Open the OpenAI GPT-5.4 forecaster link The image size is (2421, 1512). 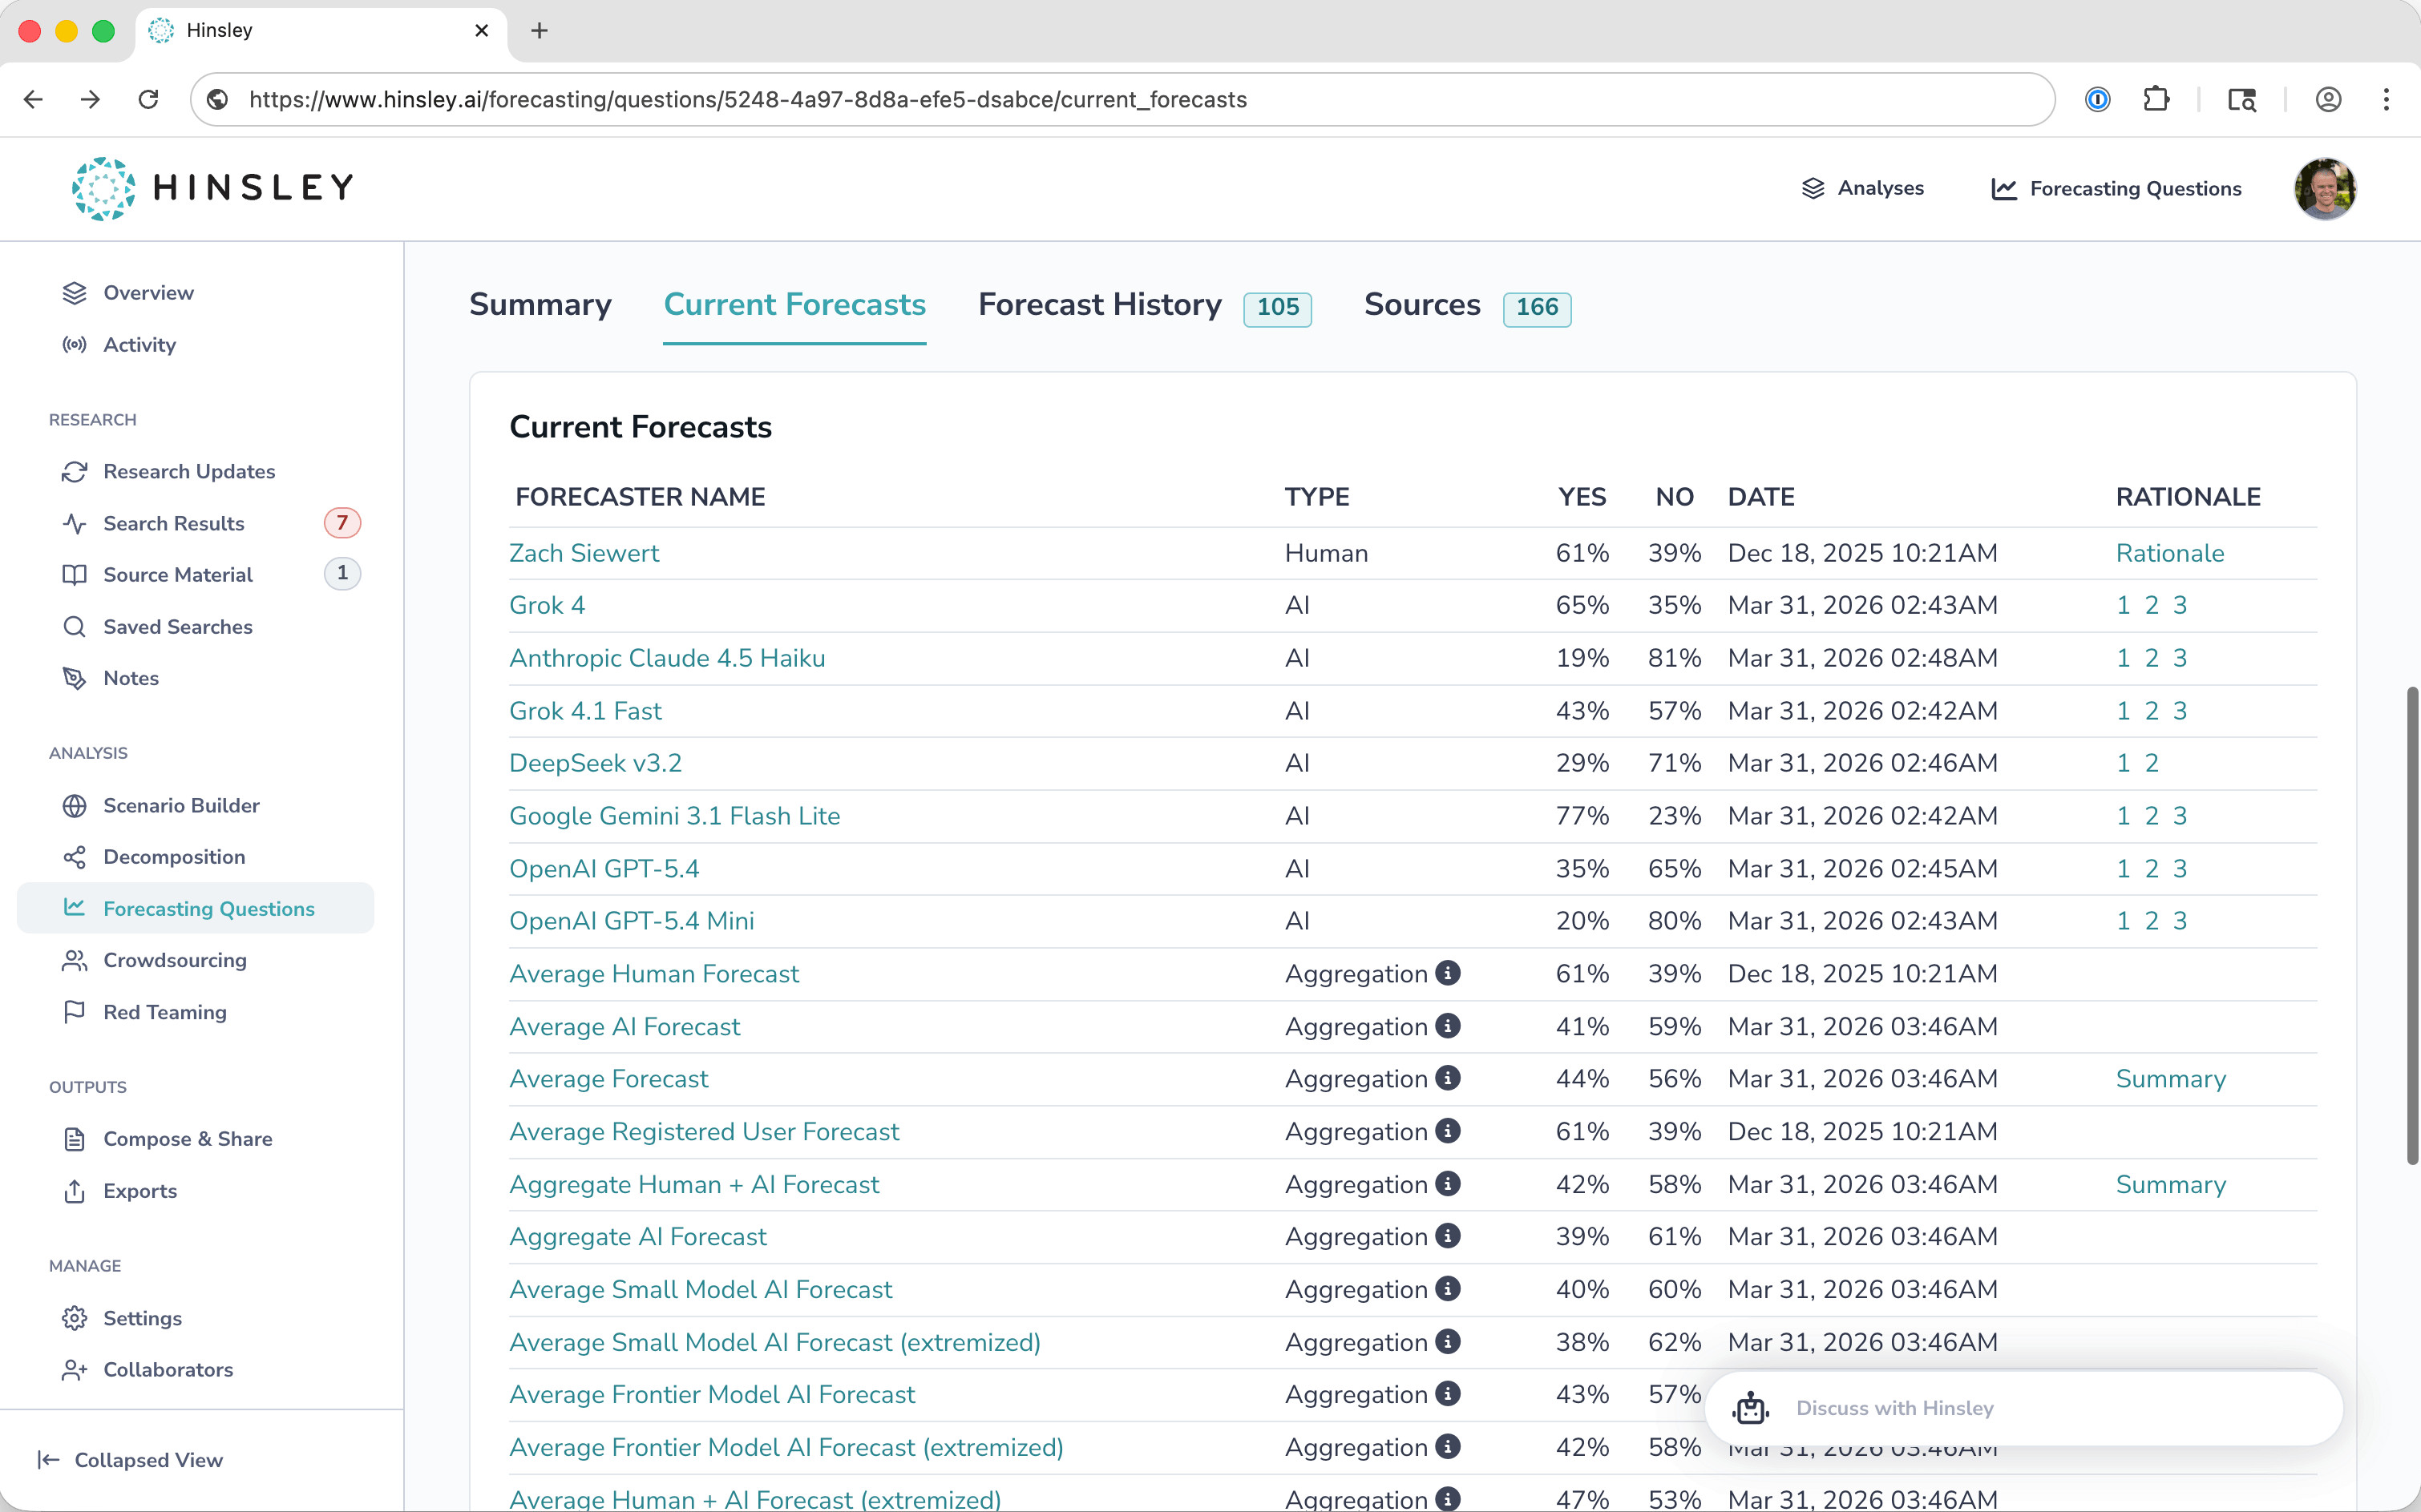click(x=604, y=869)
